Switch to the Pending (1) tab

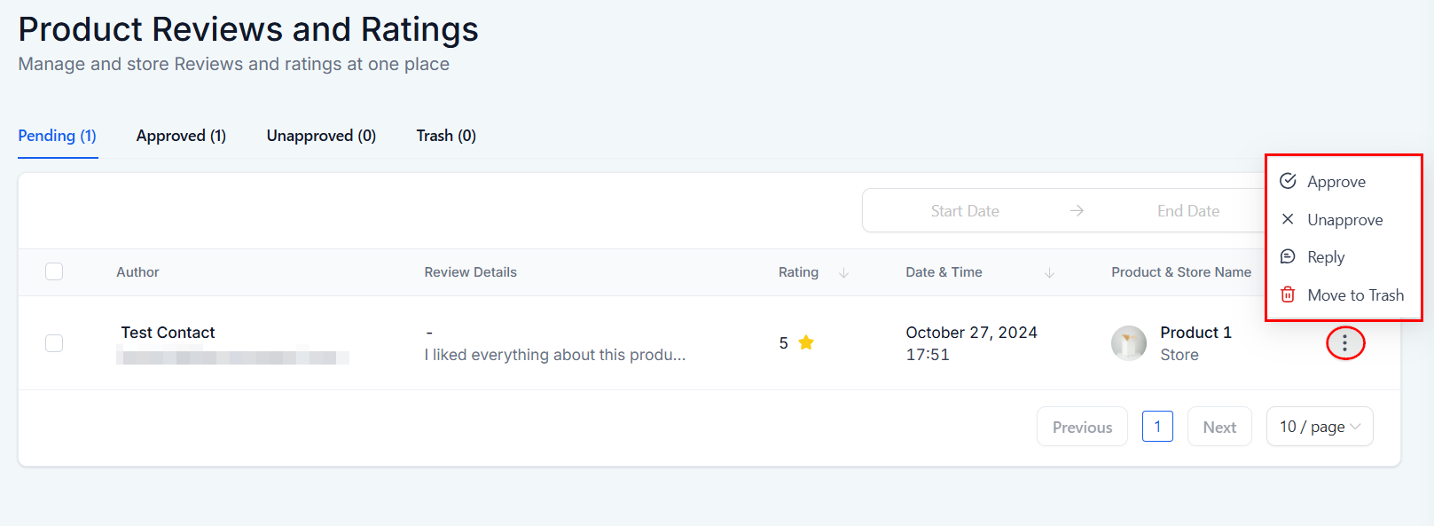pyautogui.click(x=58, y=136)
